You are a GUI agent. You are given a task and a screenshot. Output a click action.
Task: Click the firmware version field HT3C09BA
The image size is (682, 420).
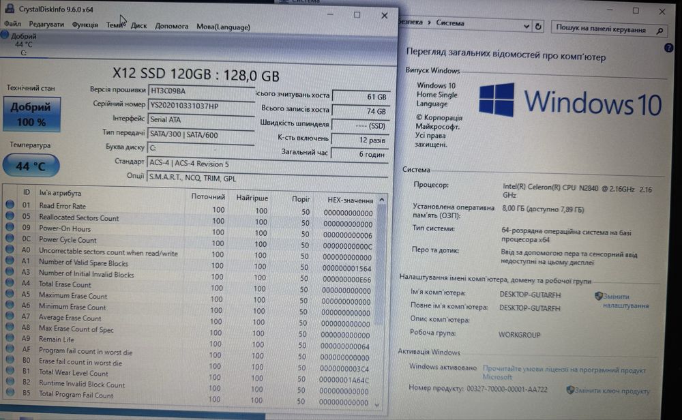coord(201,91)
